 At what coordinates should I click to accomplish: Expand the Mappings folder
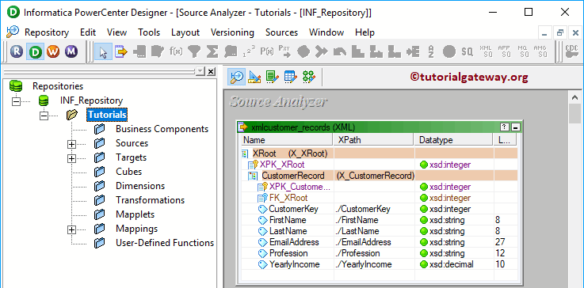[71, 229]
